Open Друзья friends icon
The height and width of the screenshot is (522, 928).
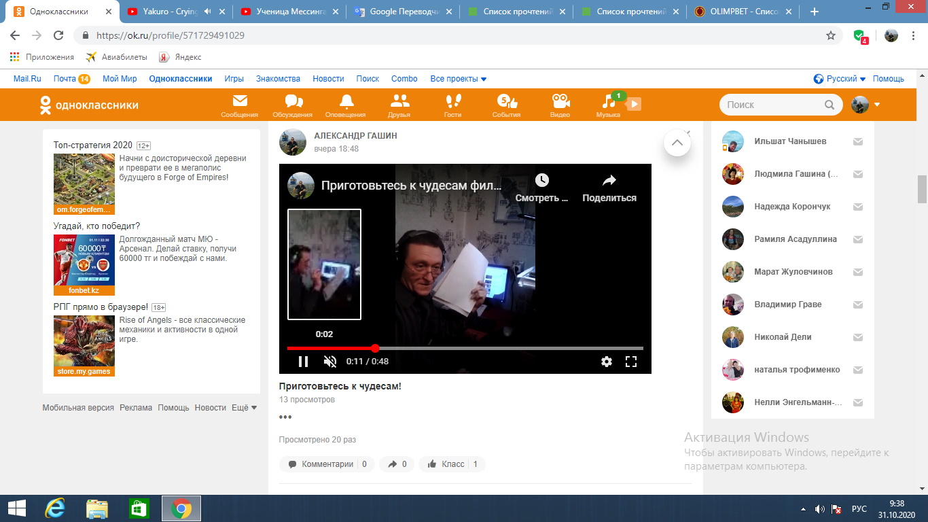coord(399,105)
